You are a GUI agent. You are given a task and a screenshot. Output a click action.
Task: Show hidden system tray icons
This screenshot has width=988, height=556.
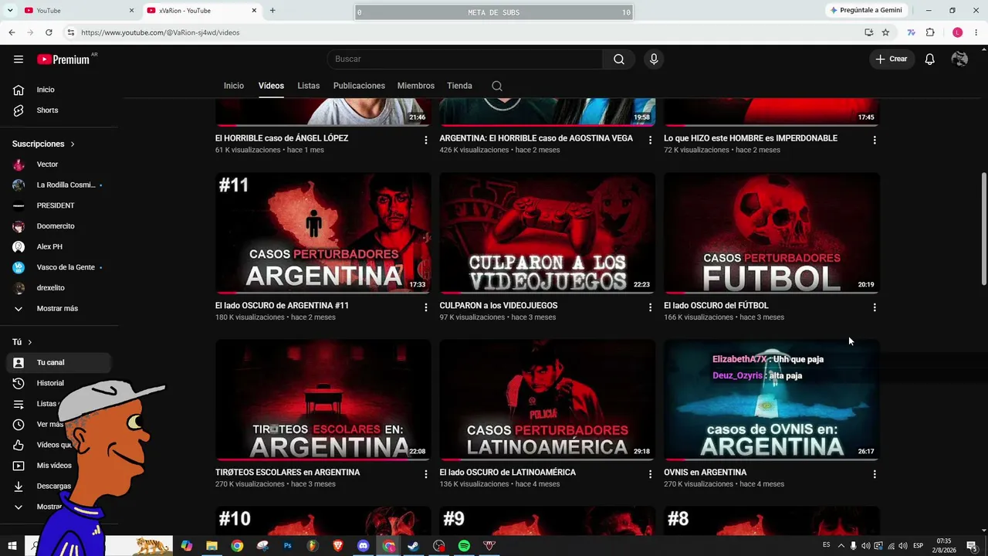click(x=841, y=546)
